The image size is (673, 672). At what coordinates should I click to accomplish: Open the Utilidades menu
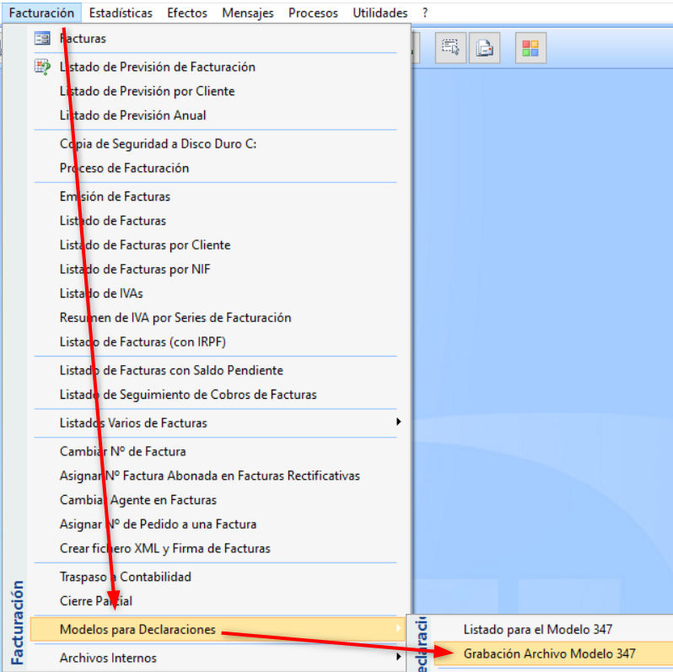click(380, 13)
